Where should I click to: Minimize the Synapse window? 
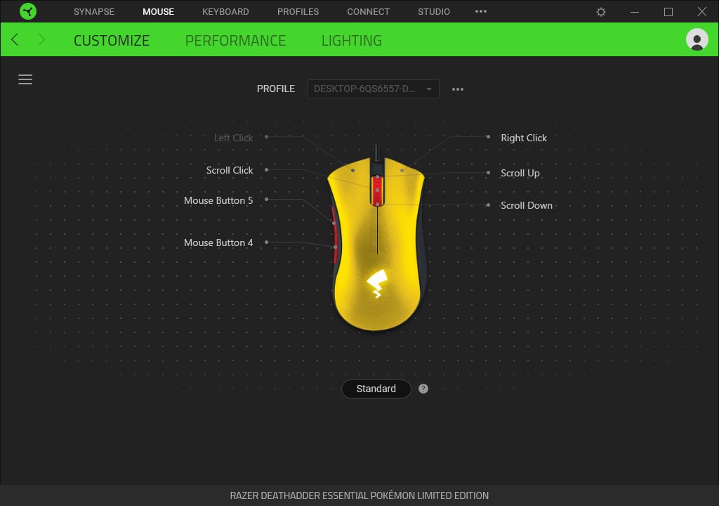[635, 12]
